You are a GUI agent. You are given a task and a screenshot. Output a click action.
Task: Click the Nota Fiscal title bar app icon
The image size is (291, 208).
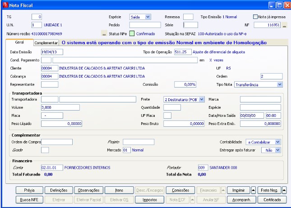tap(5, 5)
